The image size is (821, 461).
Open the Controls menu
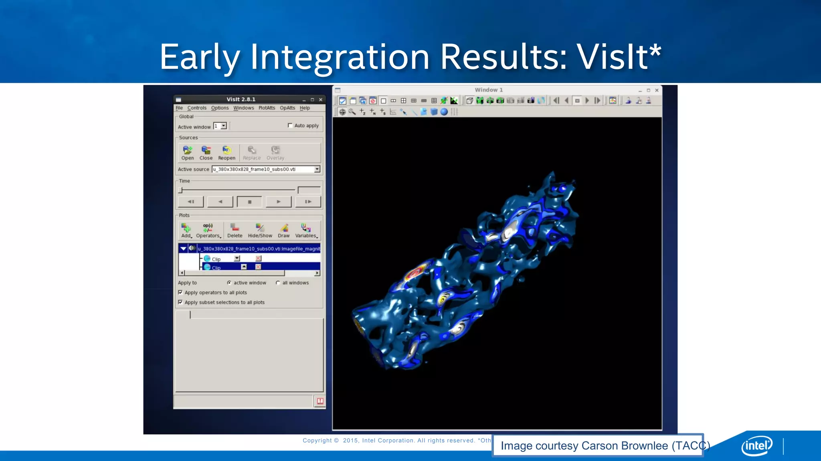[x=197, y=108]
